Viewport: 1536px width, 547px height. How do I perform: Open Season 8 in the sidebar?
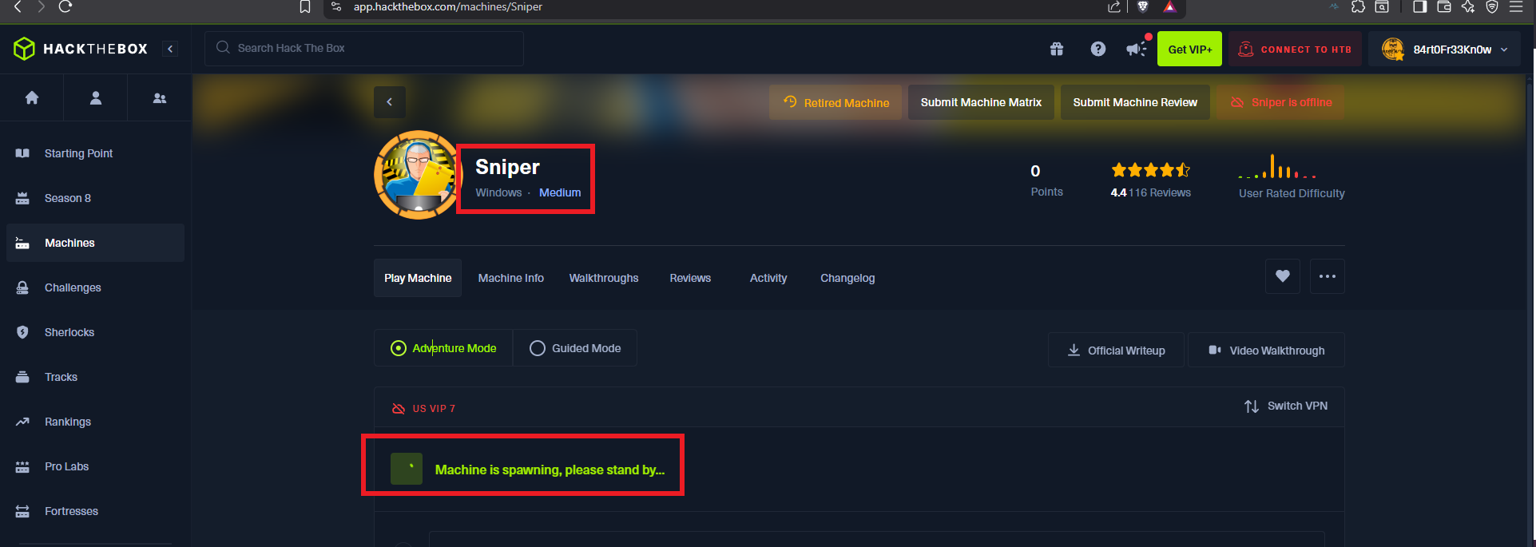[x=95, y=198]
